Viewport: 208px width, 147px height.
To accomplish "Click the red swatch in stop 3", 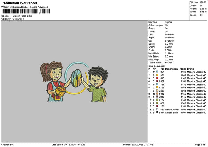I will click(x=157, y=78).
